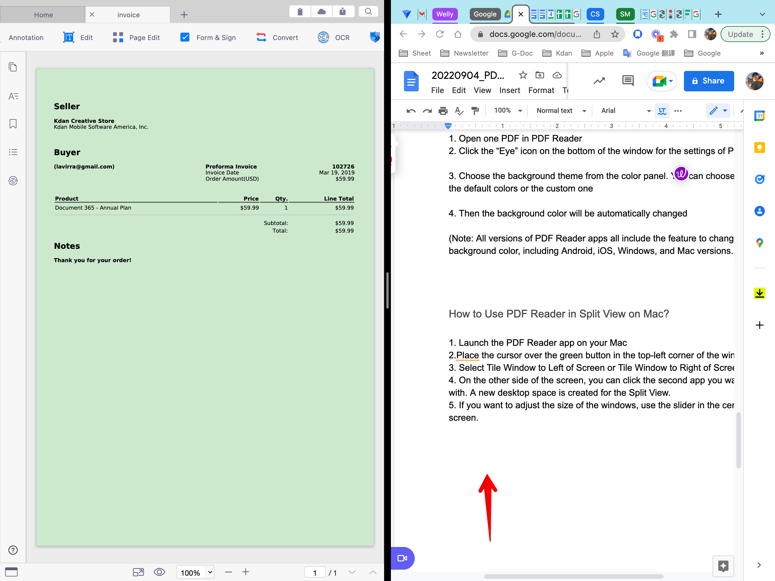Screen dimensions: 775x581
Task: Open Google Maps in the Docs side panel
Action: tap(759, 243)
